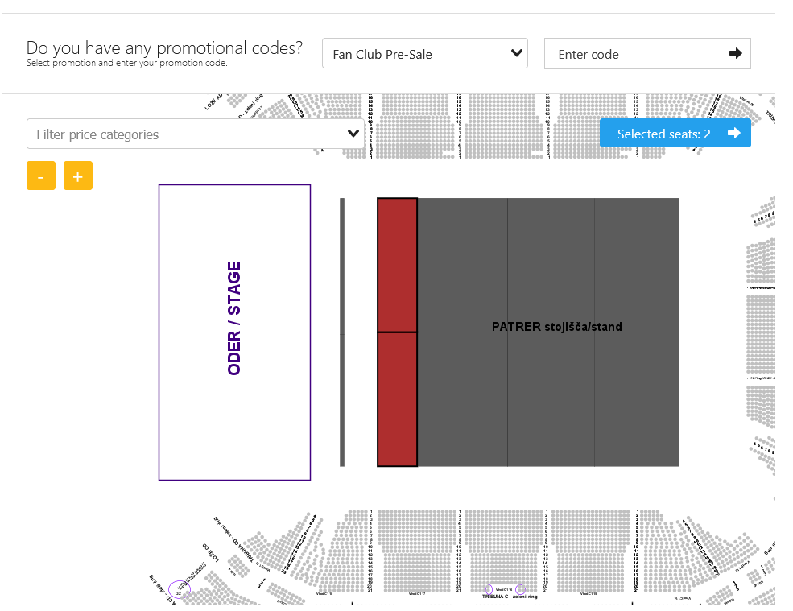Zoom in the seat map with plus button
The image size is (793, 611).
coord(78,175)
